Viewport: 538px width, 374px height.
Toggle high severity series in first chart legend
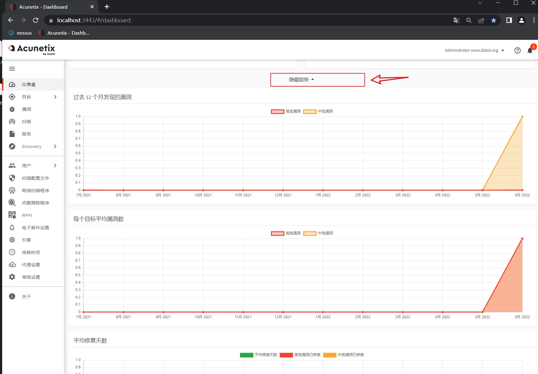(278, 111)
